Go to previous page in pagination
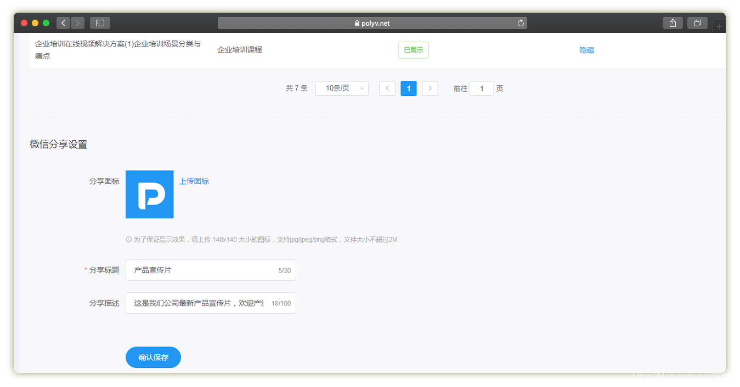 (387, 88)
